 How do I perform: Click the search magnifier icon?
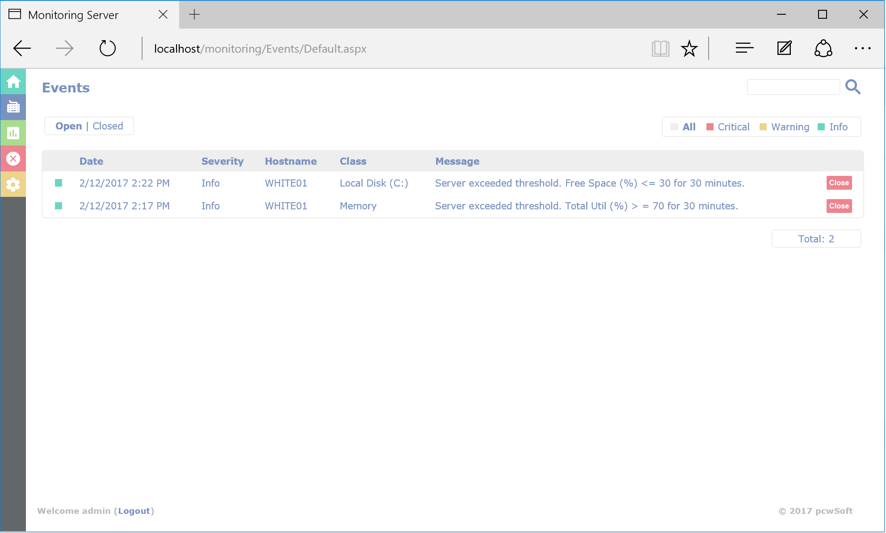coord(852,87)
